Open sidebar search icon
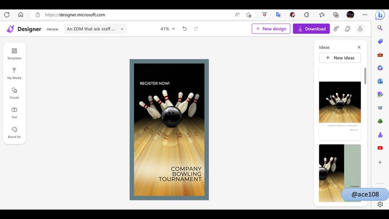 coord(380,28)
